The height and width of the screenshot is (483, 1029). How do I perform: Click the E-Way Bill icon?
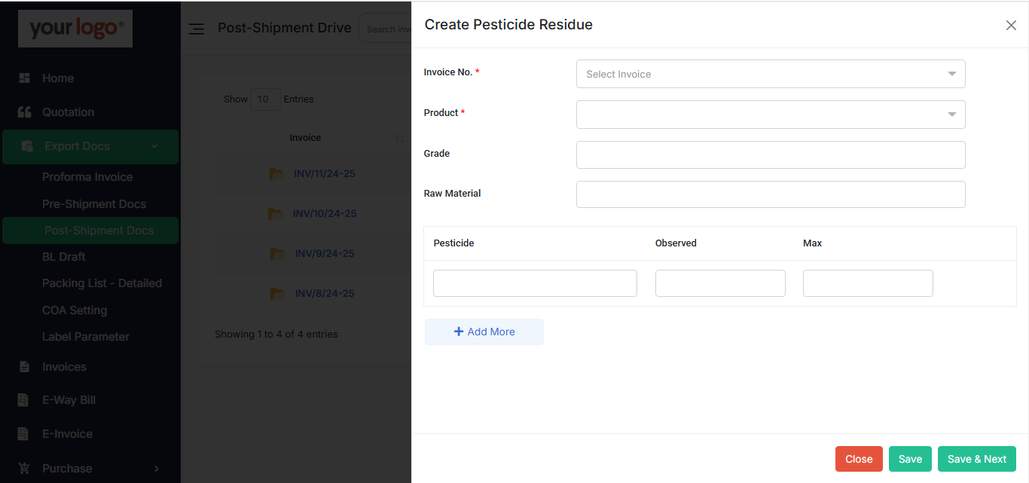coord(23,400)
